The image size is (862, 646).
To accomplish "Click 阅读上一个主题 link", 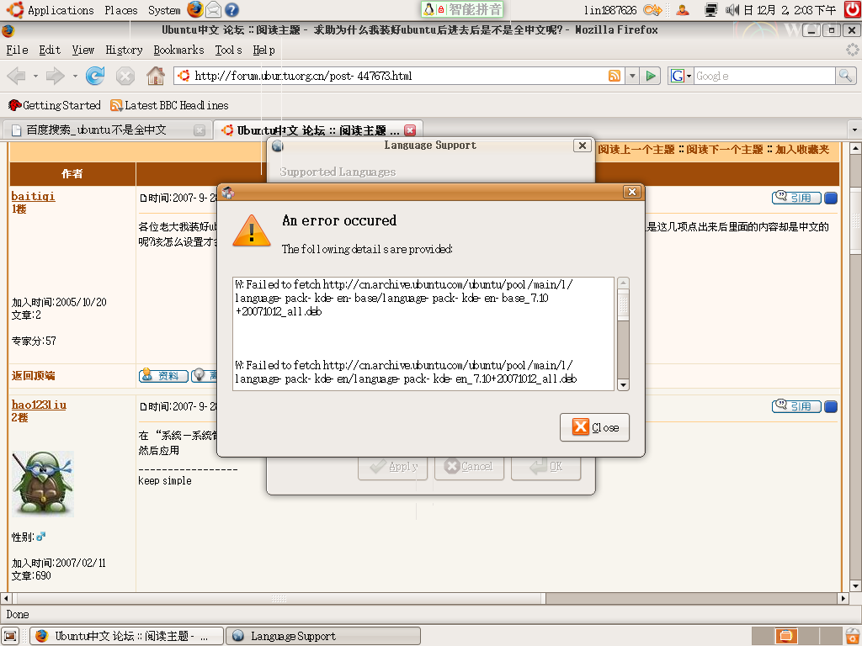I will point(636,150).
